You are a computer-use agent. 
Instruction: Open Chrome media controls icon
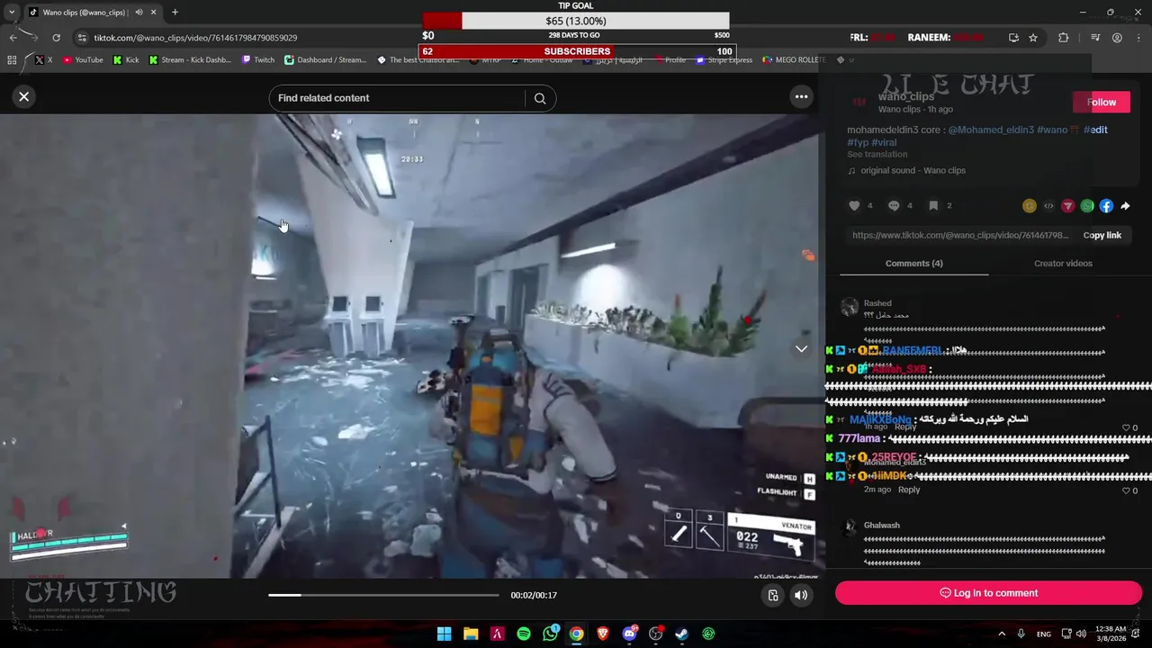pos(1095,38)
